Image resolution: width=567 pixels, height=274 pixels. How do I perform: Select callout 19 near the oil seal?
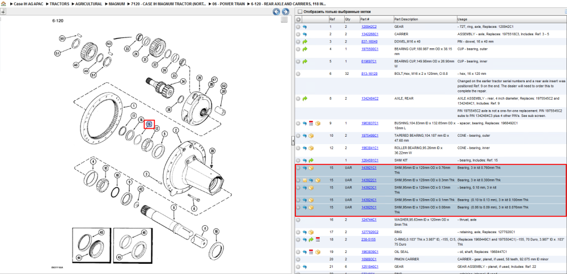(x=216, y=231)
